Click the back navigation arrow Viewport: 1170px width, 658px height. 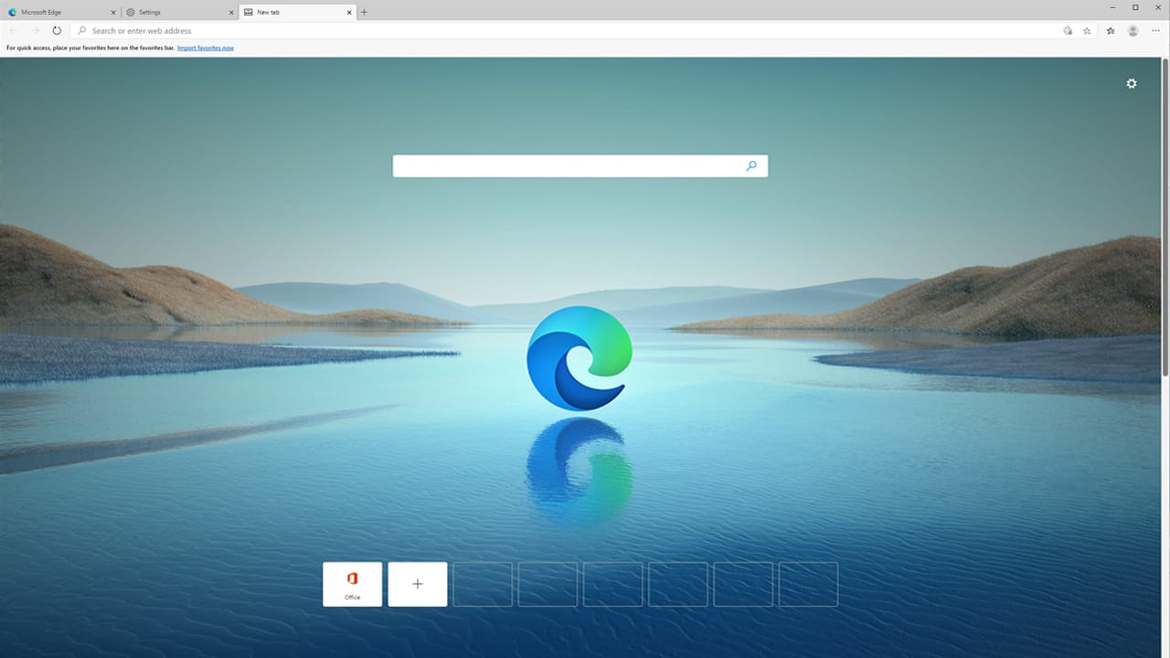(13, 30)
